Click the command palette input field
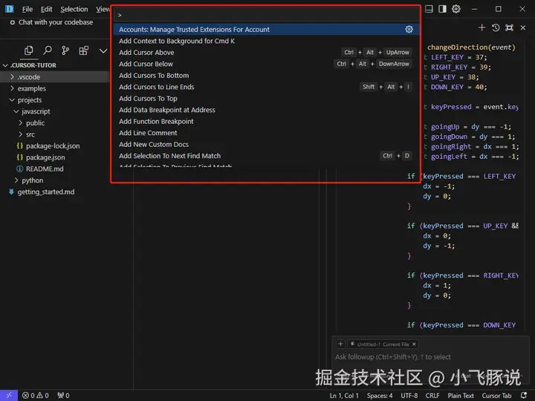Screen dimensions: 535x401 tap(266, 15)
